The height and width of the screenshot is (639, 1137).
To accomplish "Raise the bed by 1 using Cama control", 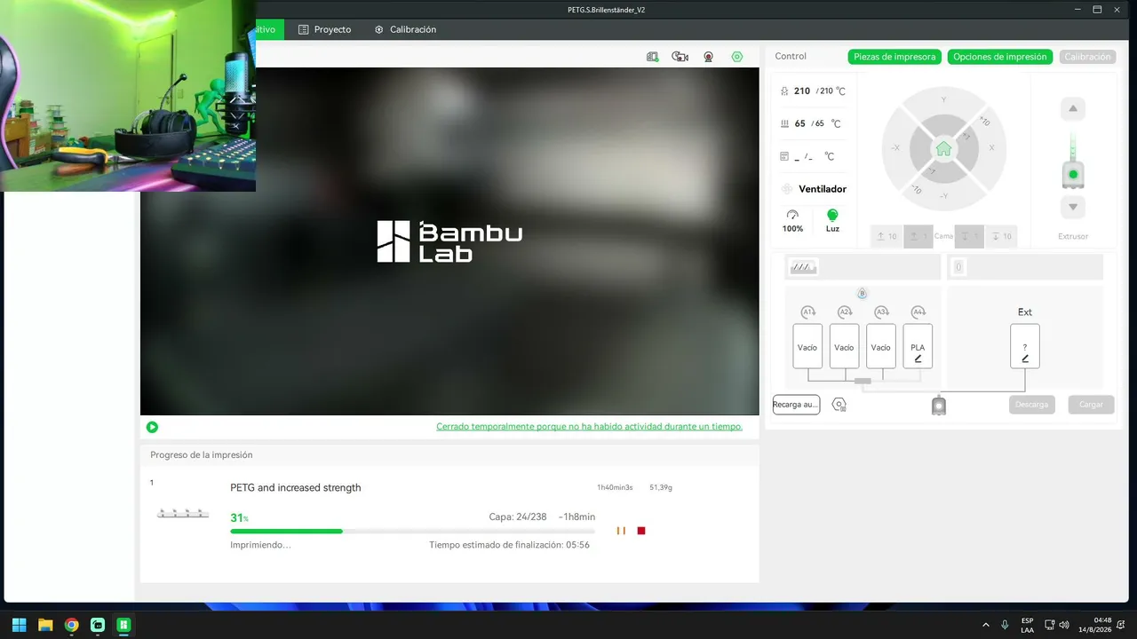I will (918, 236).
